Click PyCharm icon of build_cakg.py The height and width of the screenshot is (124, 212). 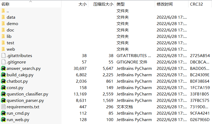[3, 75]
